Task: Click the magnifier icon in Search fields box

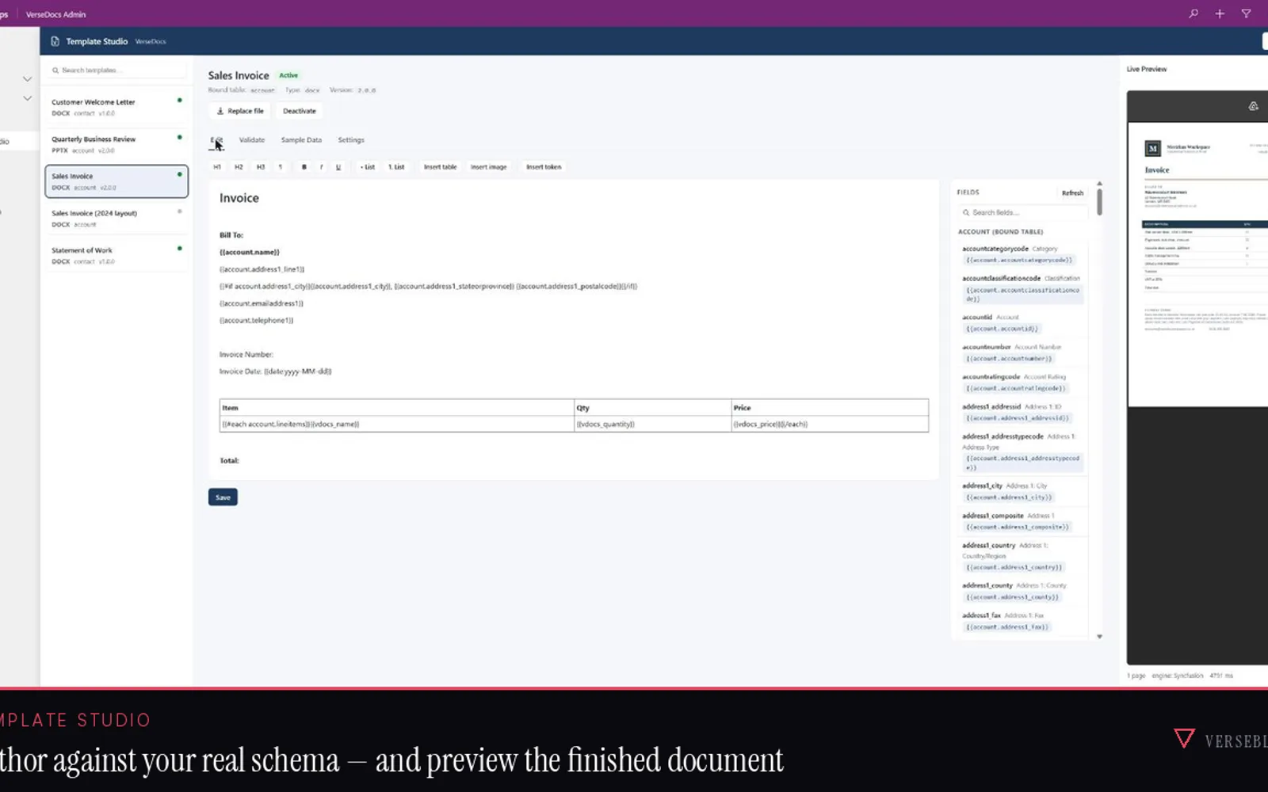Action: pyautogui.click(x=966, y=212)
